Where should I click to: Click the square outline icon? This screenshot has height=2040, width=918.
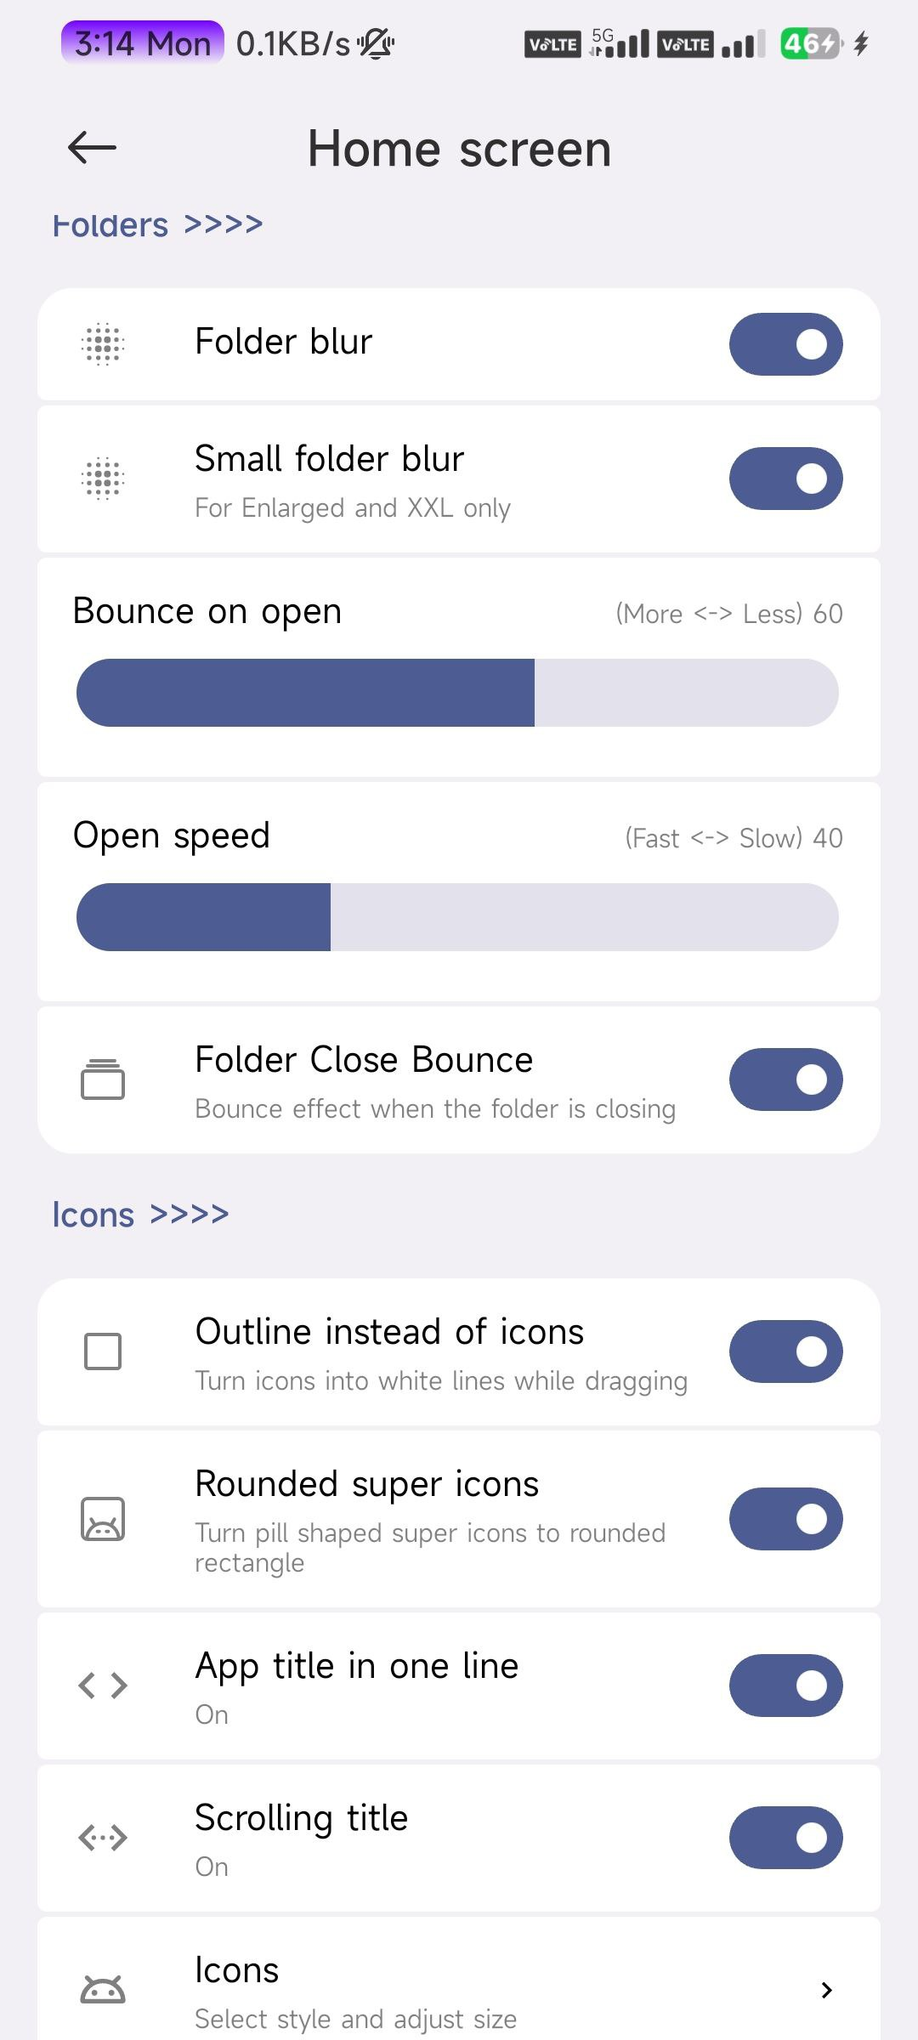coord(103,1351)
